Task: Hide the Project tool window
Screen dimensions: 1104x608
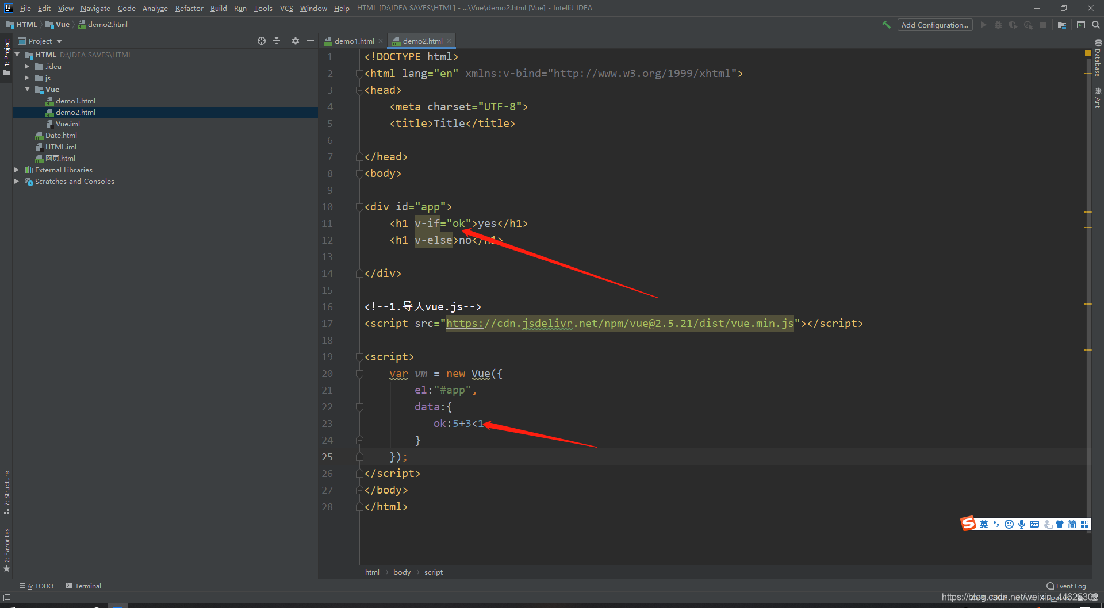Action: tap(310, 41)
